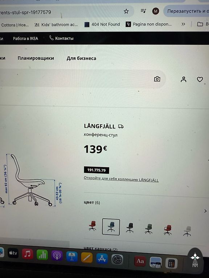
Task: Expand the hidden bookmarks chevron
Action: [183, 24]
